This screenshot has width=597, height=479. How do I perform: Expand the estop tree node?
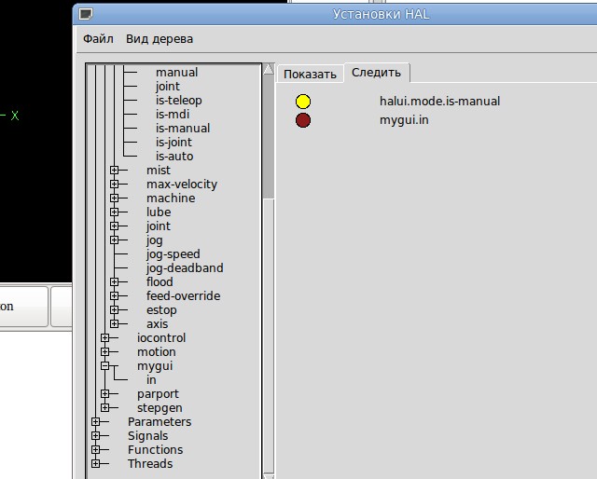pyautogui.click(x=114, y=310)
